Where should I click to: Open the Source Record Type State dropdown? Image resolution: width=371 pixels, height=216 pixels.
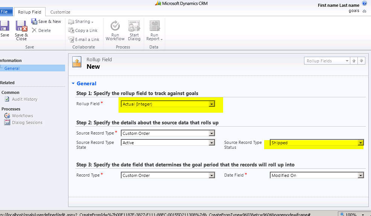168,143
